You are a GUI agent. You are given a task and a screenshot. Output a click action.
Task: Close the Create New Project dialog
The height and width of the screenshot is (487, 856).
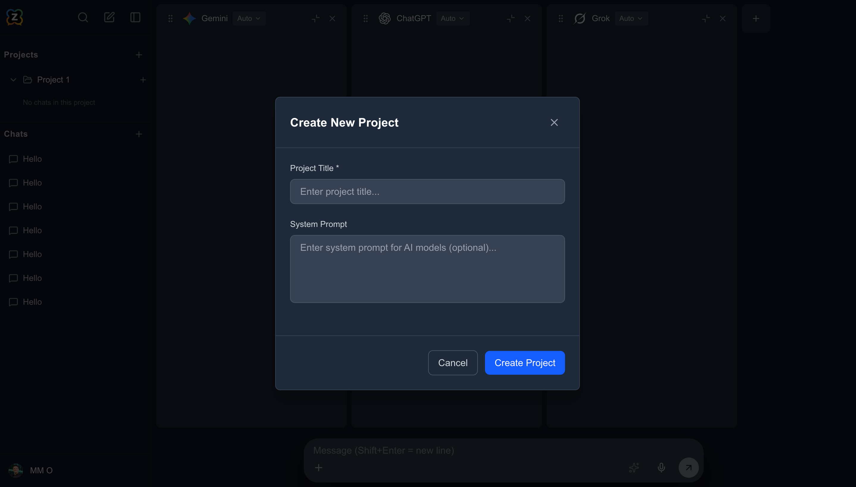[x=554, y=123]
